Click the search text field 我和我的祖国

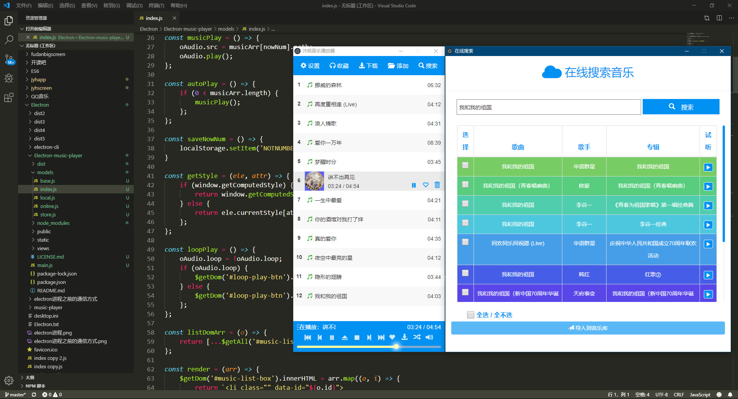(549, 107)
